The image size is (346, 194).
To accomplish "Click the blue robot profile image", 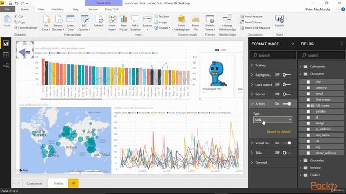I will [x=217, y=74].
